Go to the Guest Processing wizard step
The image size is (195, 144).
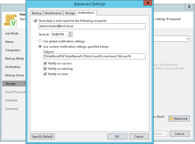click(x=15, y=92)
